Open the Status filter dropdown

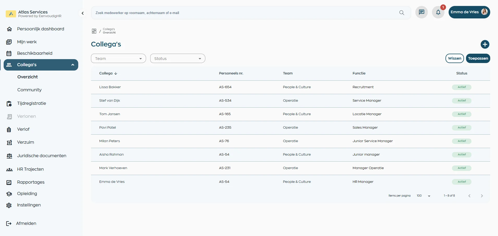tap(178, 59)
